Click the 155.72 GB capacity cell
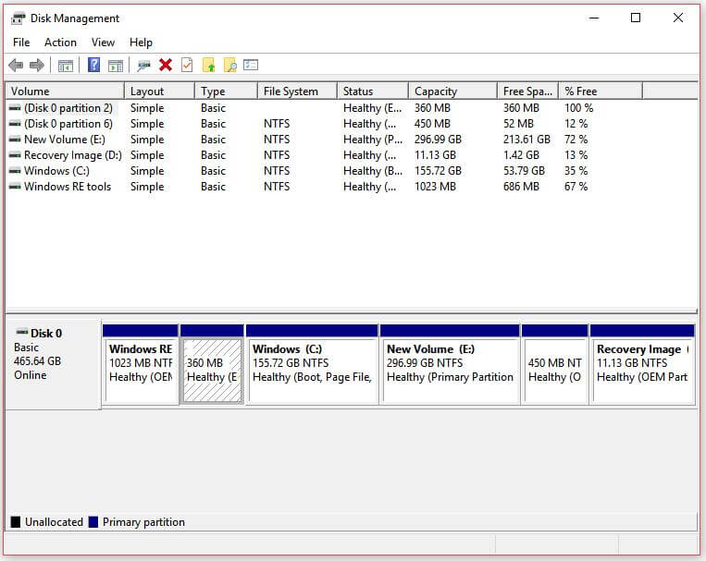Viewport: 706px width, 561px height. [438, 171]
